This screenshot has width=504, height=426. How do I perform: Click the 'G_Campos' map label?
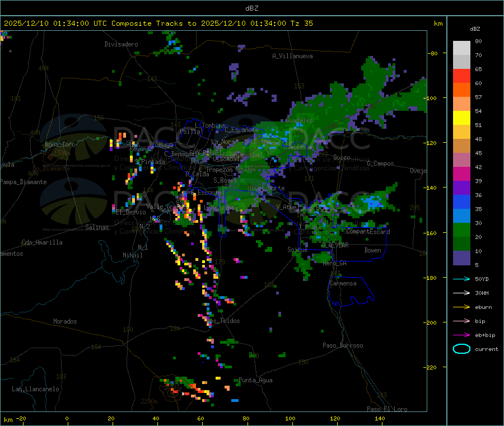point(380,163)
